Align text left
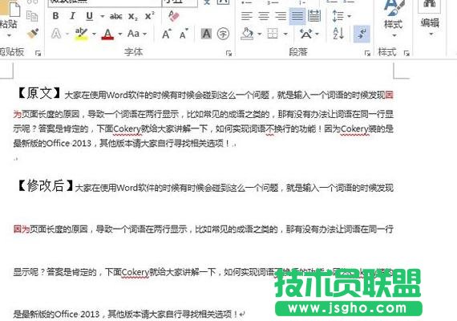 (247, 16)
